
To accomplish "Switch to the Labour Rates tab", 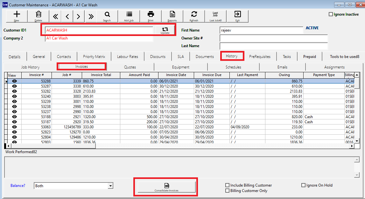I will click(x=127, y=57).
